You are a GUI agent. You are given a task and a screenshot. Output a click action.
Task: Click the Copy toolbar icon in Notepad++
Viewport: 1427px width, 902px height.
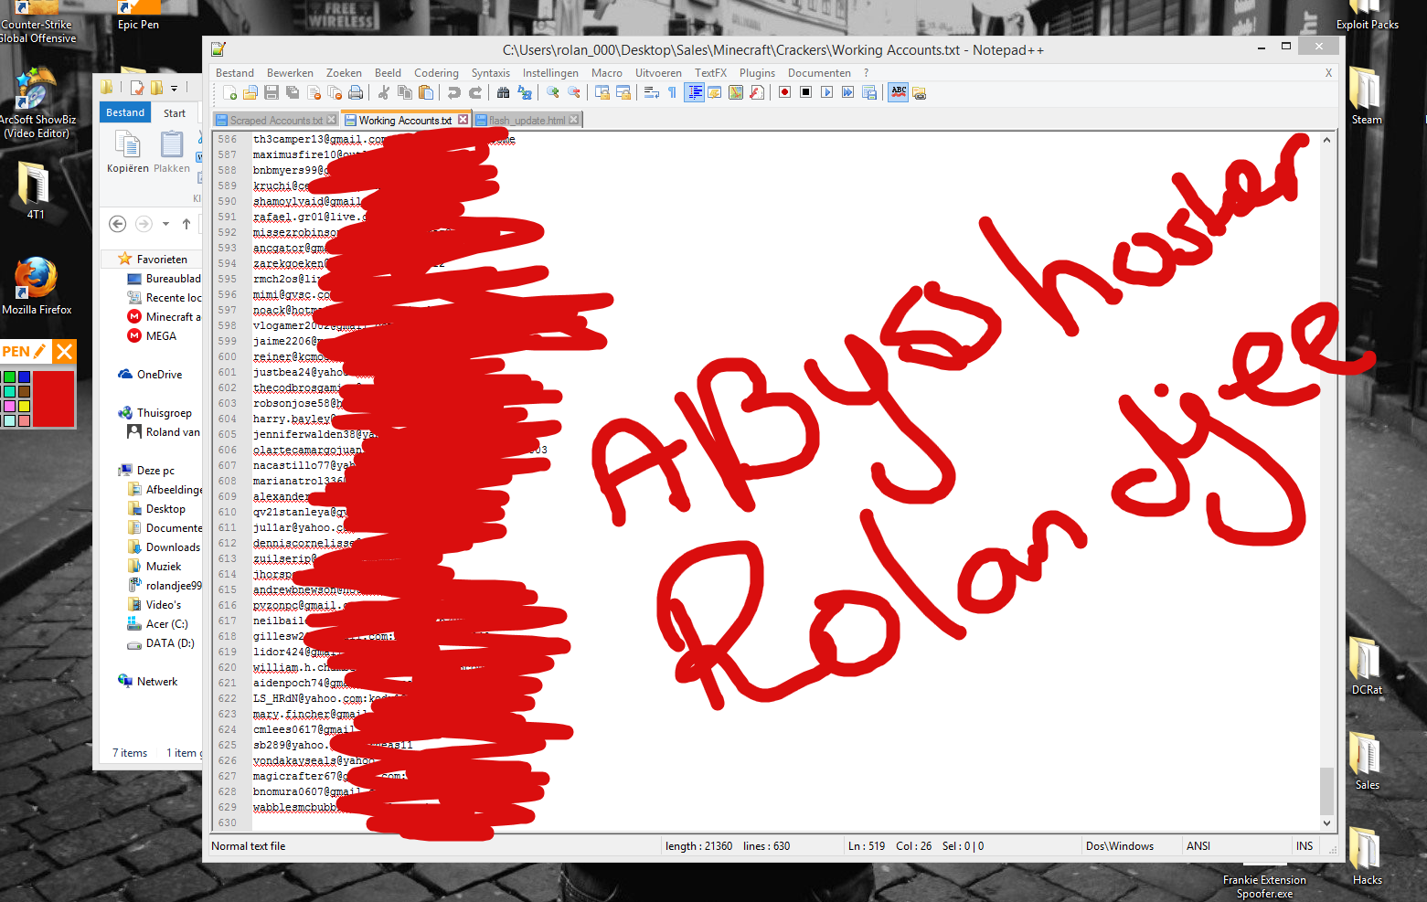(x=405, y=92)
